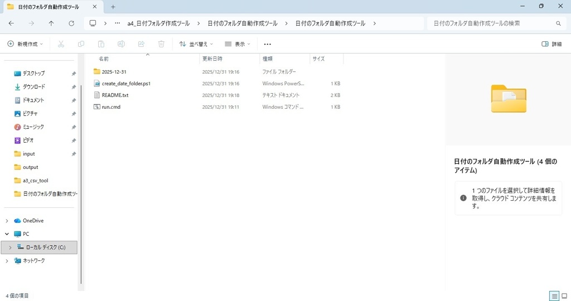Expand the OneDrive tree node
571x301 pixels.
click(7, 221)
